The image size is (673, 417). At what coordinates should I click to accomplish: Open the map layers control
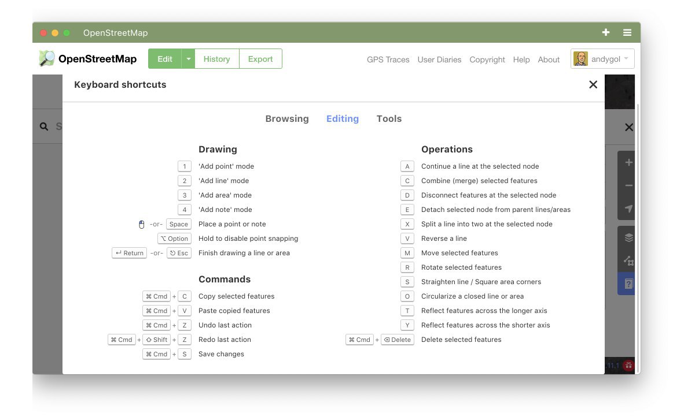tap(628, 237)
